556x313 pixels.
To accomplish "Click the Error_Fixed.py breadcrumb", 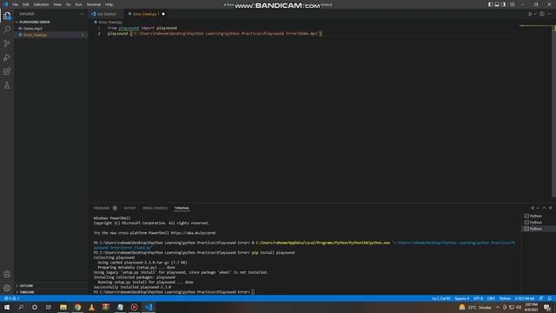I will [110, 22].
